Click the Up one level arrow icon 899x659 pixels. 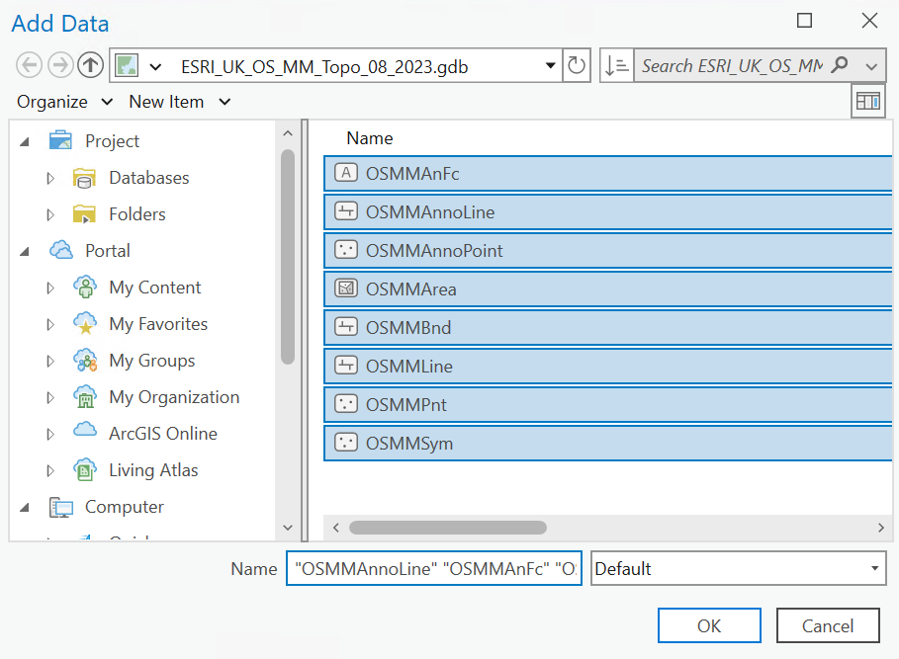91,66
